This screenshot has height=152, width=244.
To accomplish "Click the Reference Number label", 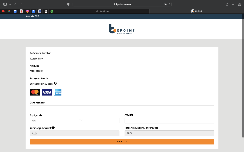I will pyautogui.click(x=40, y=53).
